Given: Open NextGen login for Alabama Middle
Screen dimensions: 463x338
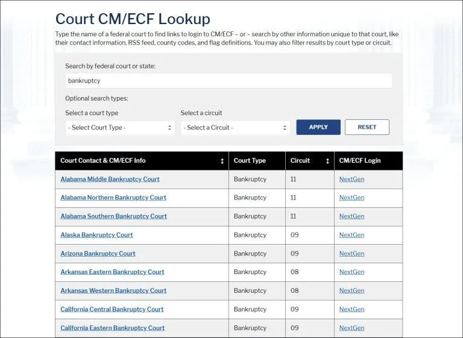Looking at the screenshot, I should [x=351, y=179].
